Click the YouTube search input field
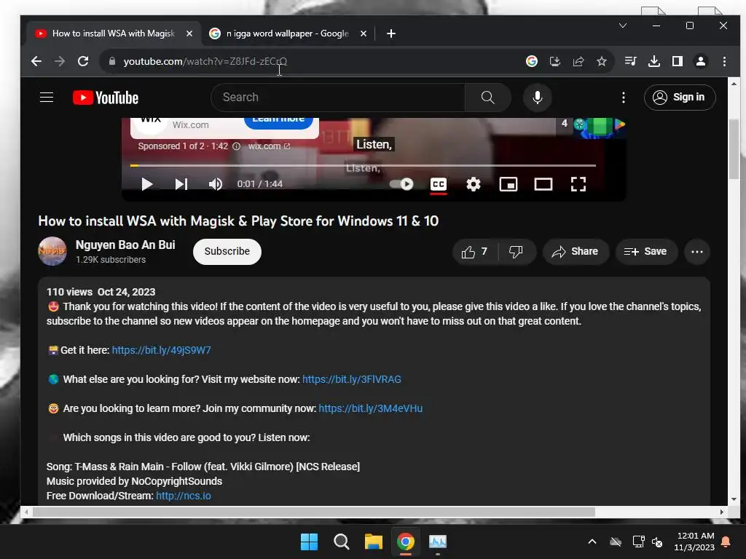Viewport: 746px width, 559px height. click(x=338, y=98)
